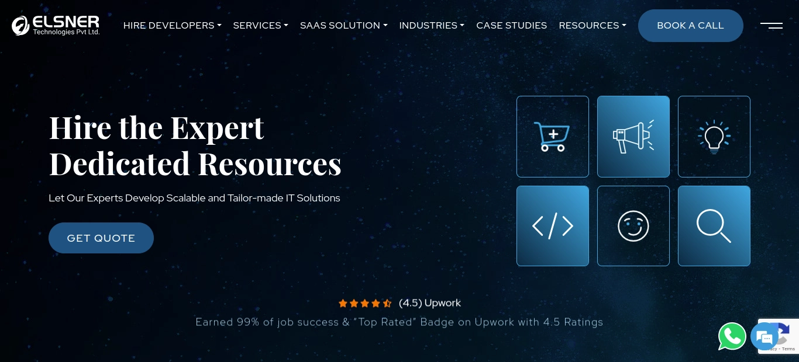Go to Case Studies page

pos(512,26)
